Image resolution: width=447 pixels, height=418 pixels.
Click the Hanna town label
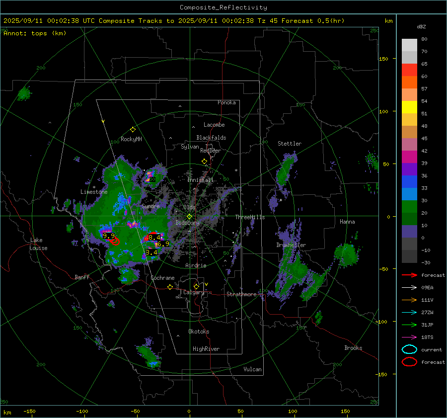point(347,222)
